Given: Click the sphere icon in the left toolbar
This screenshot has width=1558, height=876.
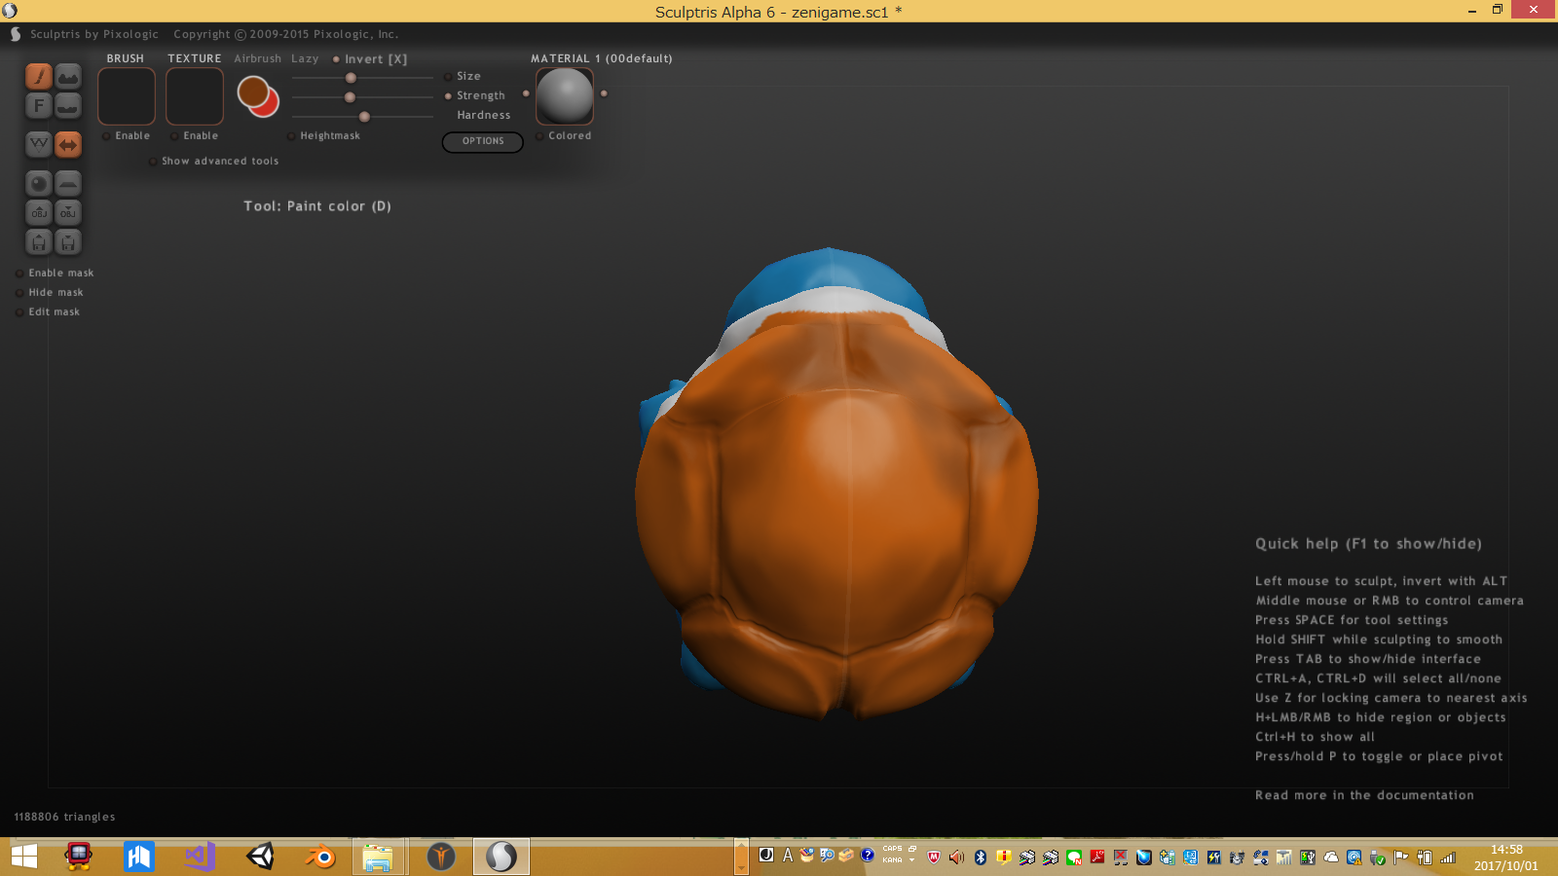Looking at the screenshot, I should (x=39, y=183).
